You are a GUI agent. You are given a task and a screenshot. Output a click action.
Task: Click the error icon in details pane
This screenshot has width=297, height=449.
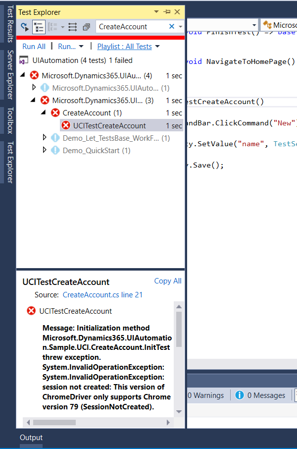pos(31,311)
